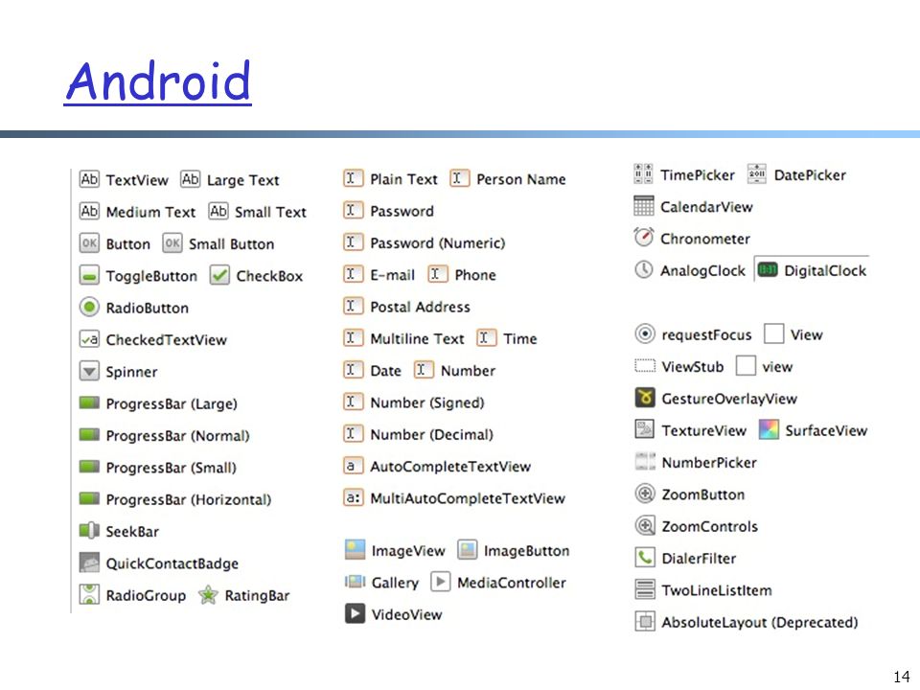The width and height of the screenshot is (920, 690).
Task: Click the Number (Decimal) label
Action: click(x=432, y=434)
